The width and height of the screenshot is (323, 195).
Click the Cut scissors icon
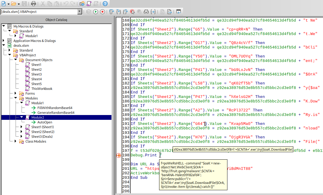coord(43,4)
